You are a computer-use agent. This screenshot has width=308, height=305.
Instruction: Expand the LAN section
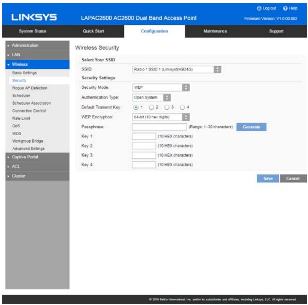37,55
